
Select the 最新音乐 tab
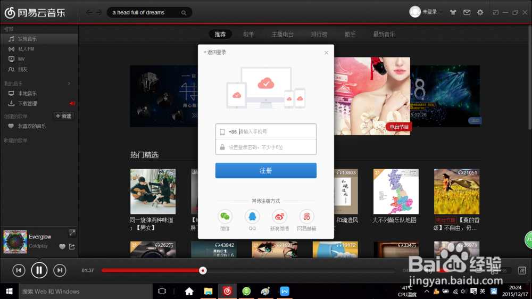click(x=384, y=34)
